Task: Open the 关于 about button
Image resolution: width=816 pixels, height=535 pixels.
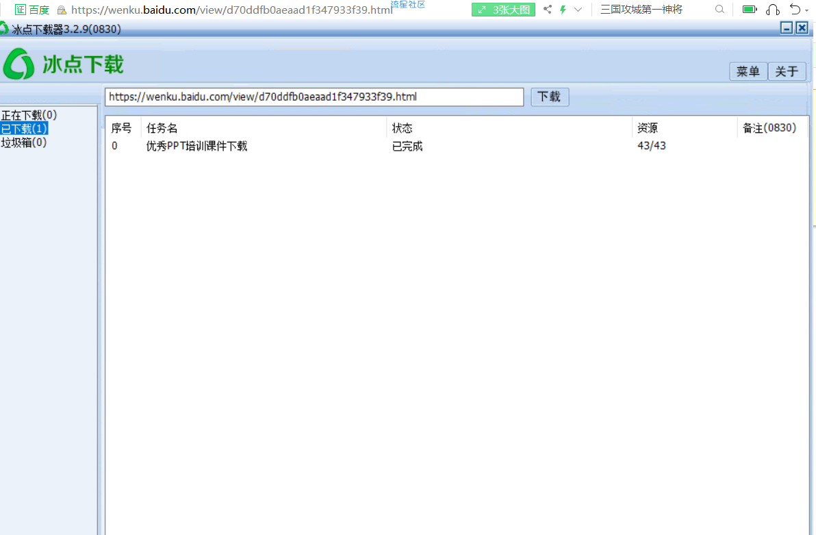Action: pyautogui.click(x=787, y=71)
